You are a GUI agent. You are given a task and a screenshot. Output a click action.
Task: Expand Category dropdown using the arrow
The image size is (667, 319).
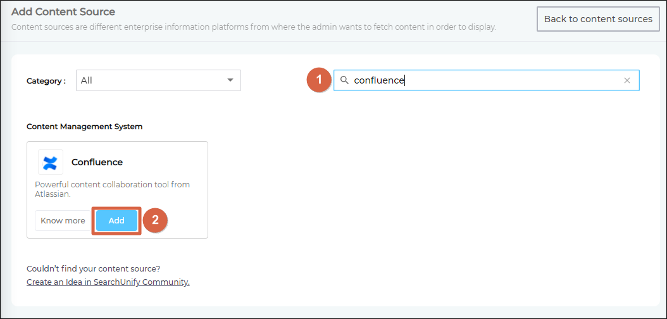pyautogui.click(x=230, y=80)
